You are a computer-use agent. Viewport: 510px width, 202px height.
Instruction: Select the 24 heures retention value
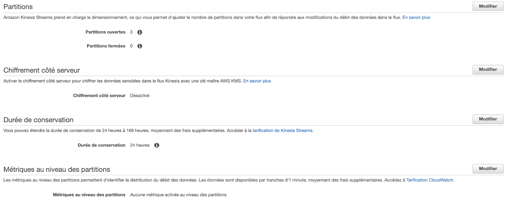click(x=140, y=145)
